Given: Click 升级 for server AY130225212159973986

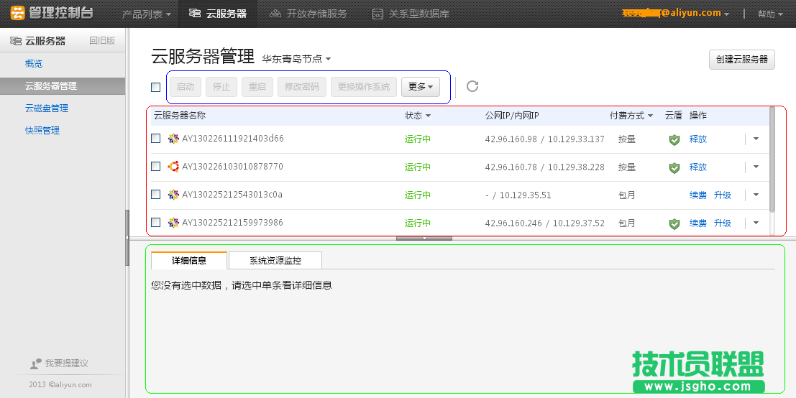Looking at the screenshot, I should [x=723, y=223].
